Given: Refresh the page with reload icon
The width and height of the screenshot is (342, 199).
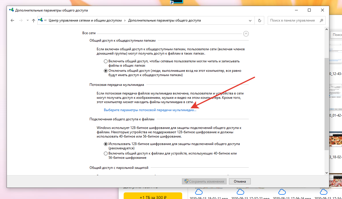Looking at the screenshot, I should pos(260,20).
